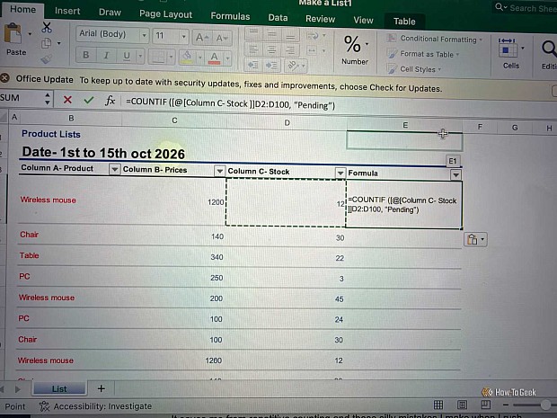Viewport: 557px width, 418px height.
Task: Open the Formulas tab
Action: click(230, 16)
